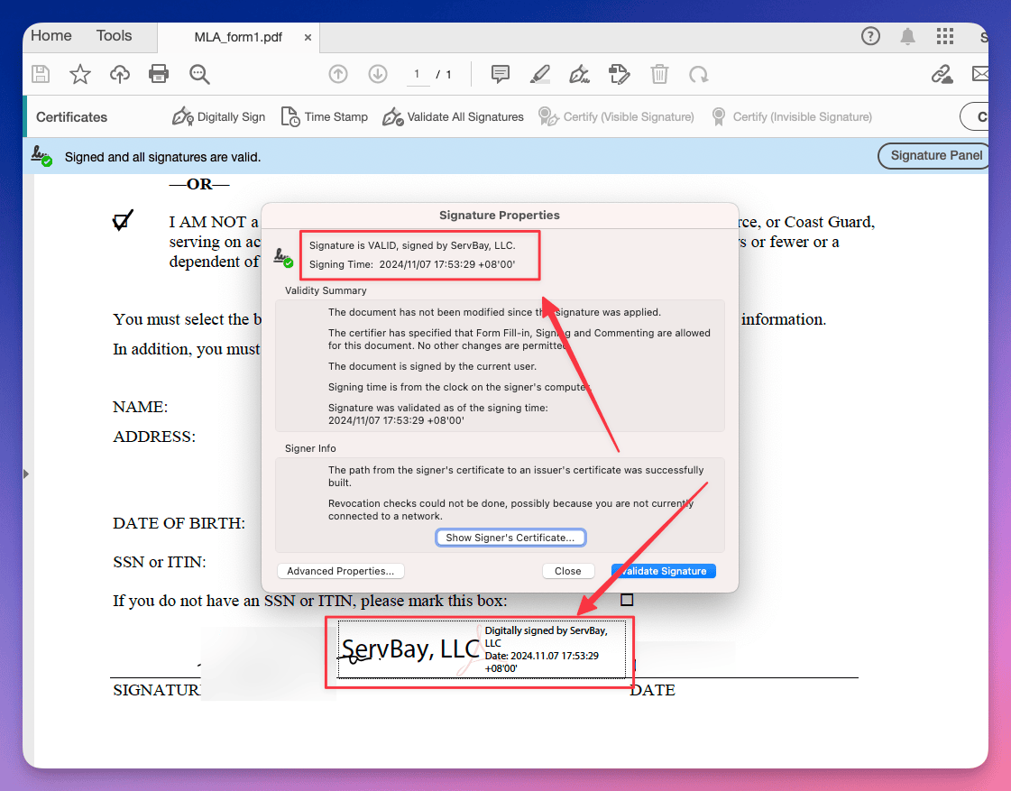Click Show Signer's Certificate button
Viewport: 1011px width, 791px height.
tap(510, 538)
